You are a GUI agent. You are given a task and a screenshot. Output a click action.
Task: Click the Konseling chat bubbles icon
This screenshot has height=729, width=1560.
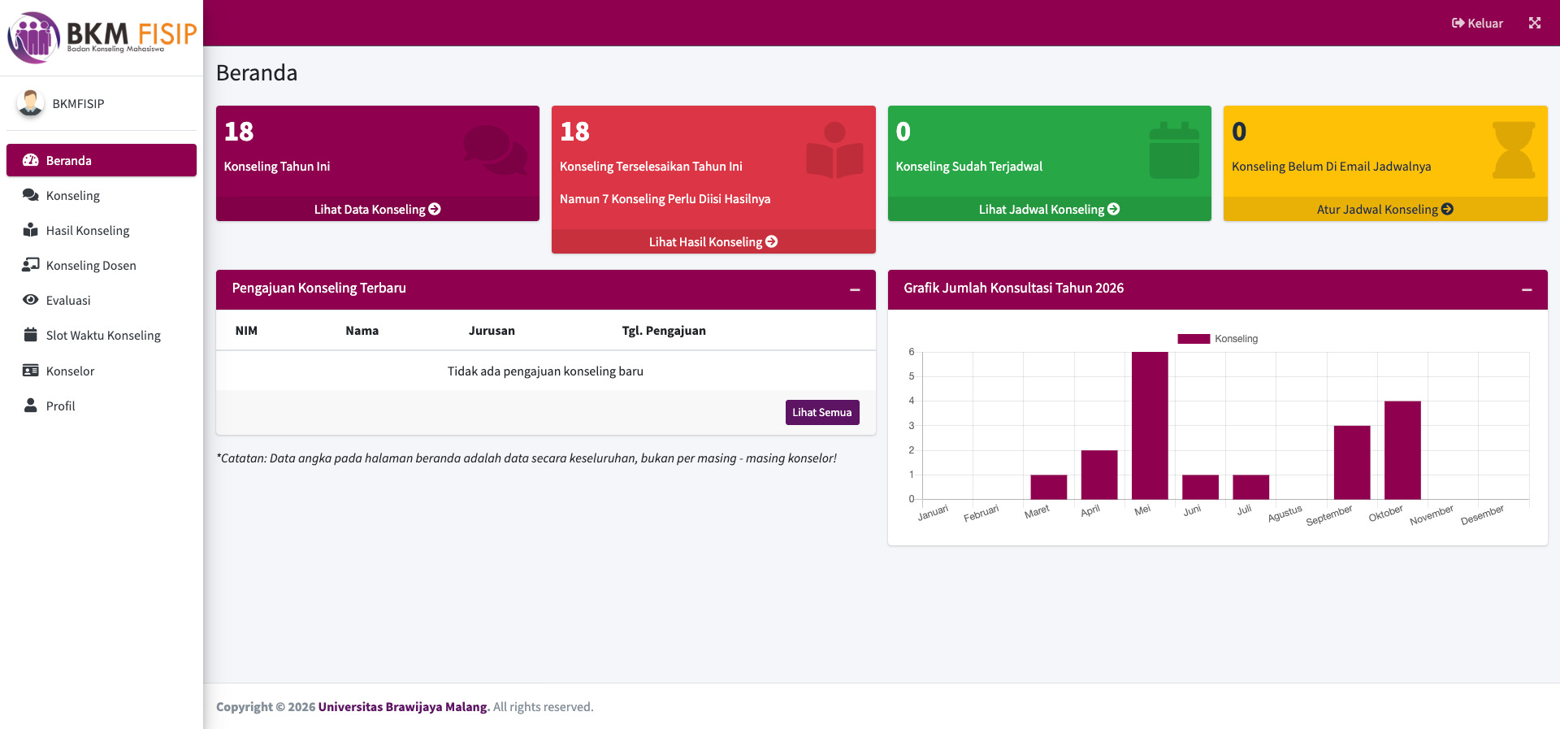(x=31, y=195)
